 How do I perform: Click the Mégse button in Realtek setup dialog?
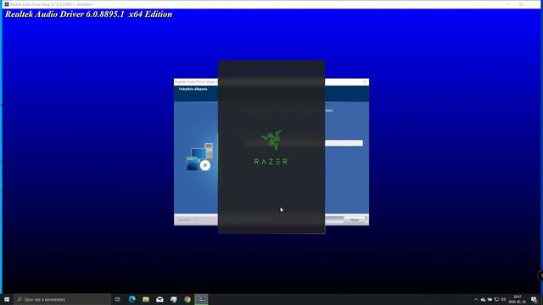(x=355, y=219)
